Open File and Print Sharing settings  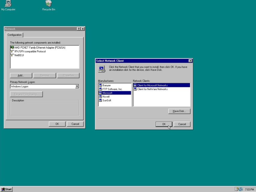(26, 94)
